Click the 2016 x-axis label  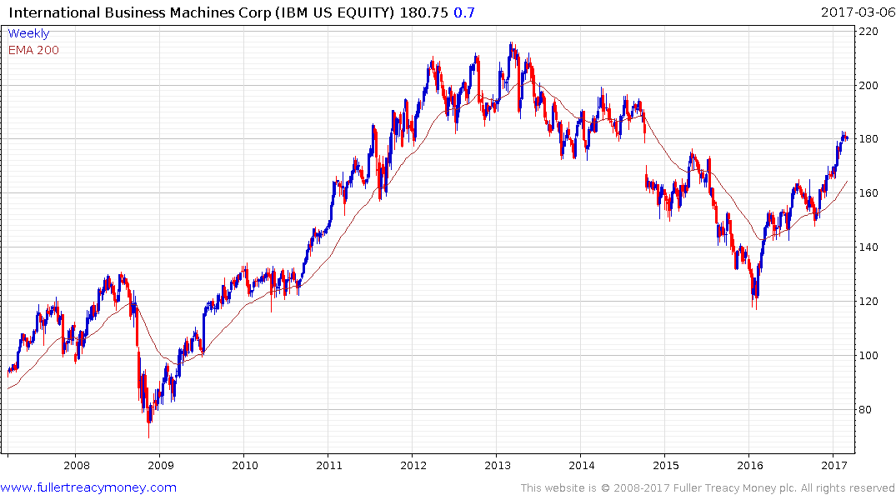[749, 465]
